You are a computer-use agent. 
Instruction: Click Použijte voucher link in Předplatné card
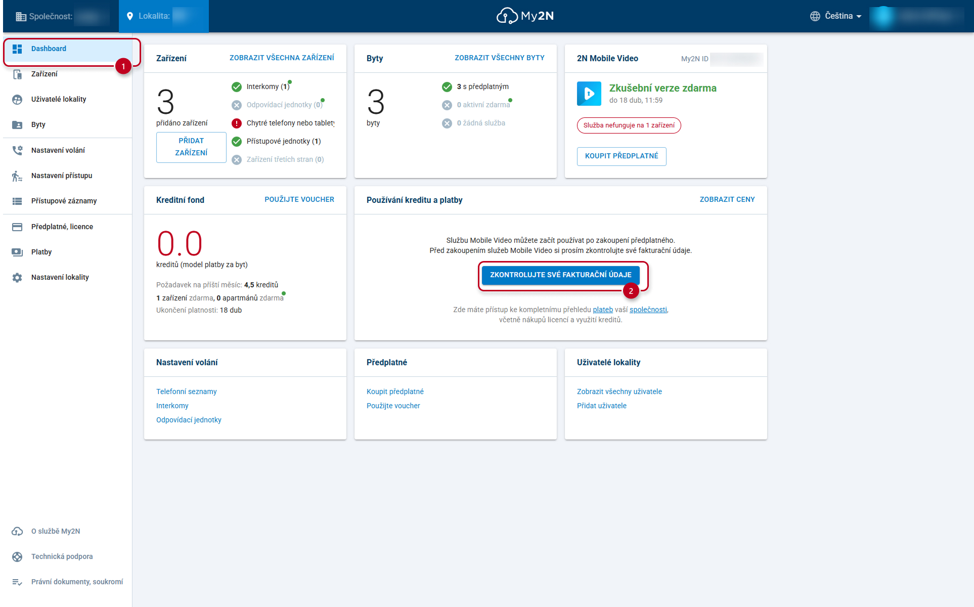(x=393, y=406)
